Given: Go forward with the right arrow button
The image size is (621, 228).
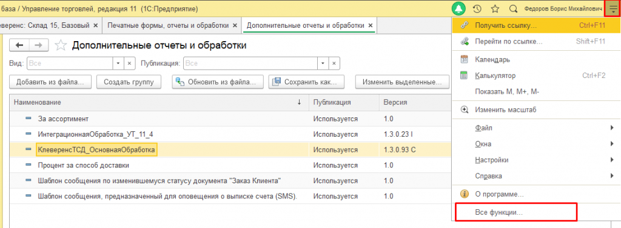Looking at the screenshot, I should (38, 45).
